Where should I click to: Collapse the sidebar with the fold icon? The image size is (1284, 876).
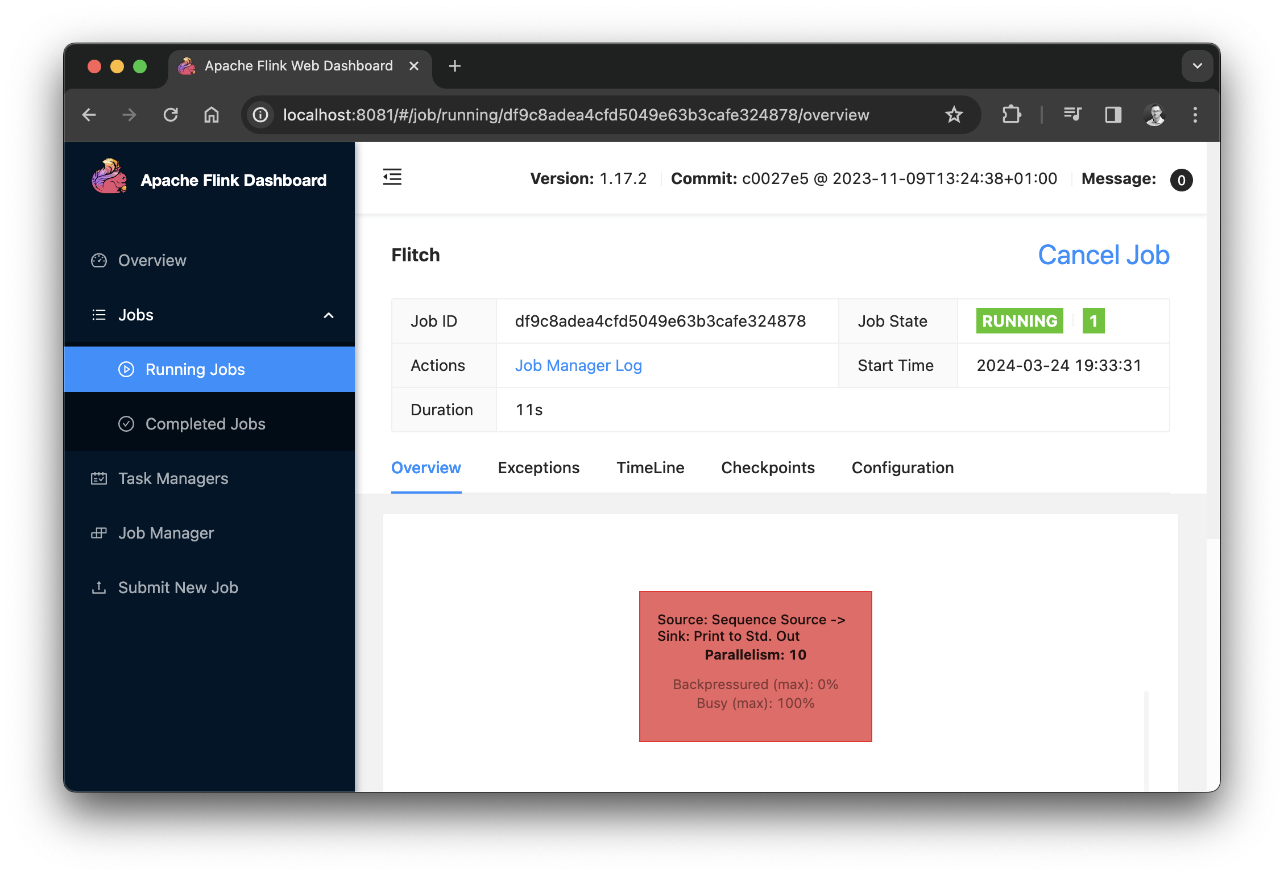pyautogui.click(x=392, y=177)
